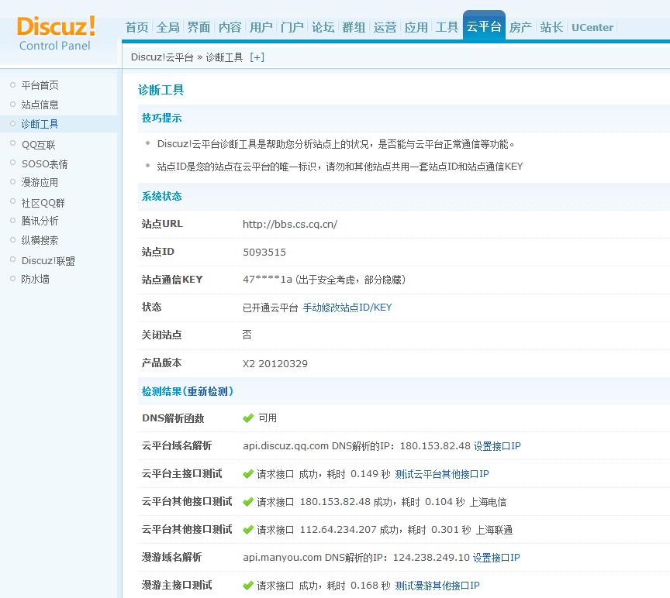This screenshot has width=670, height=598.
Task: Click the masked key 47****1a text
Action: click(x=267, y=280)
